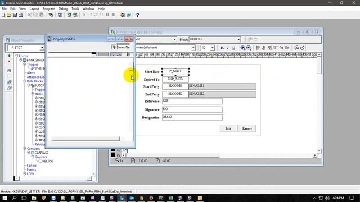Collapse the Forms node in tree
Screen dimensions: 360x202
point(16,56)
